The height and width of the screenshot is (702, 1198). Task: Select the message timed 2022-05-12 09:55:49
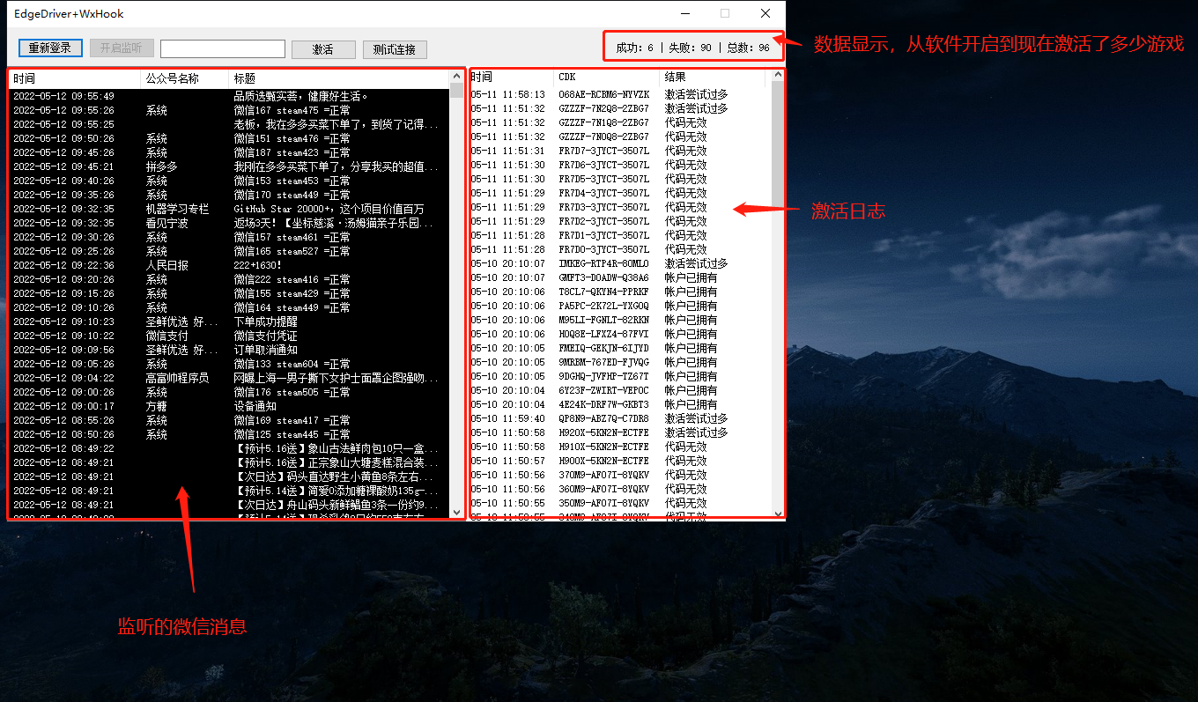point(229,96)
